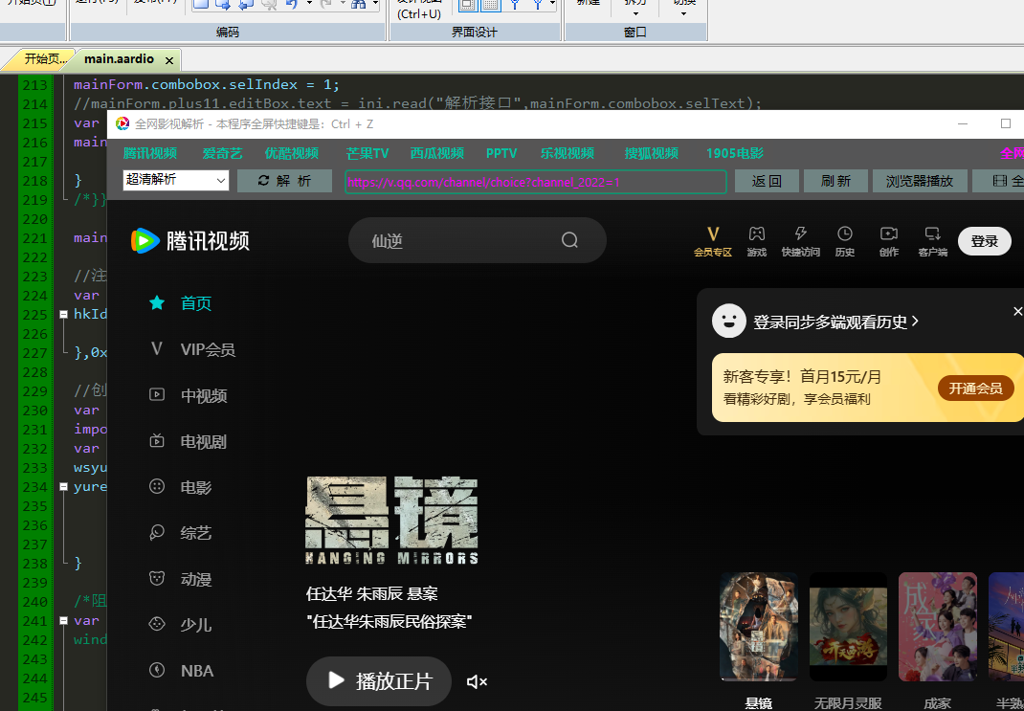The image size is (1024, 711).
Task: Select the 少儿 sidebar icon
Action: click(157, 624)
